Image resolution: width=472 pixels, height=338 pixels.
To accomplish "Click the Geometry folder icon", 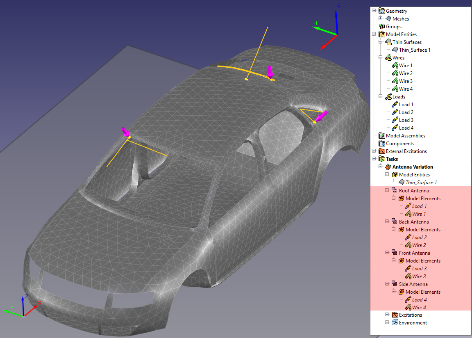I will pyautogui.click(x=382, y=11).
